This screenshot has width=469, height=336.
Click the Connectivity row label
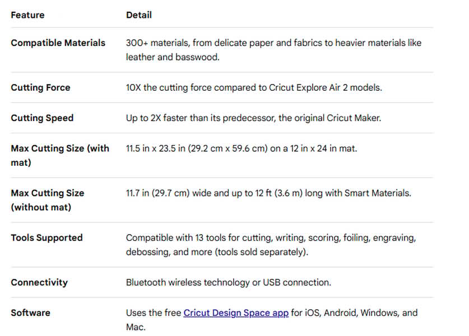(39, 282)
